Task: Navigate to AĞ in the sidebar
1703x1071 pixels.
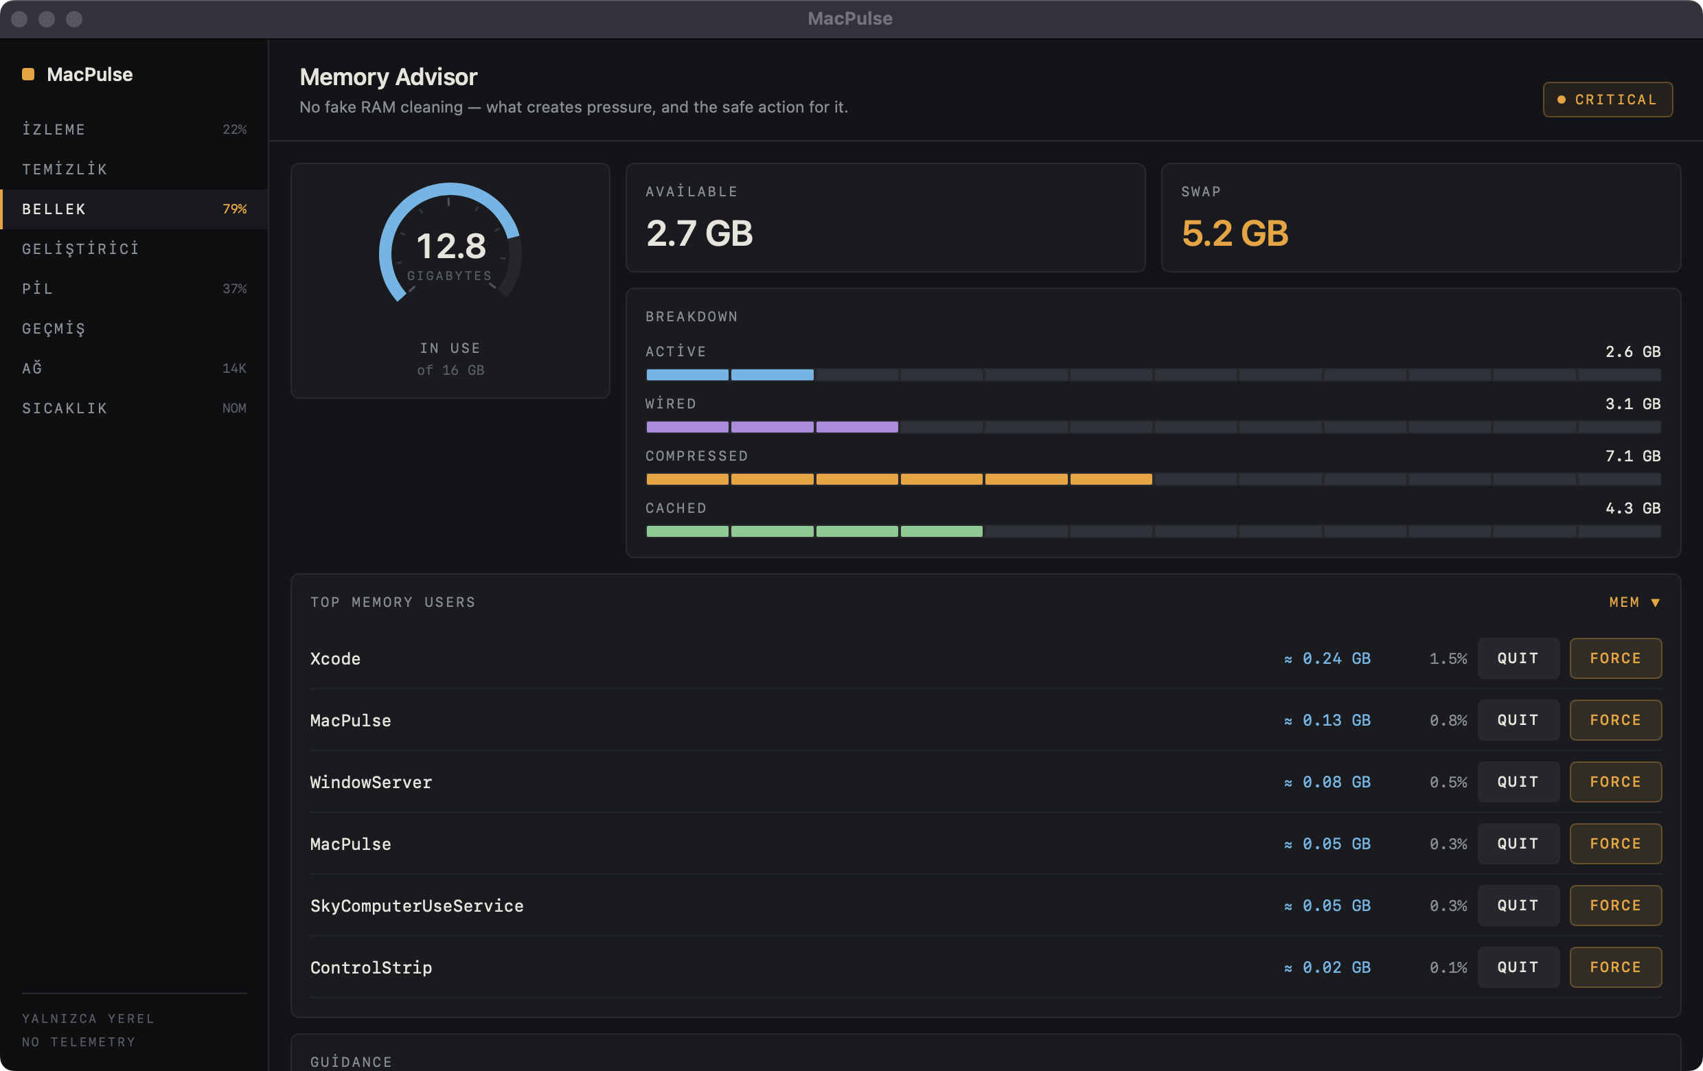Action: 135,368
